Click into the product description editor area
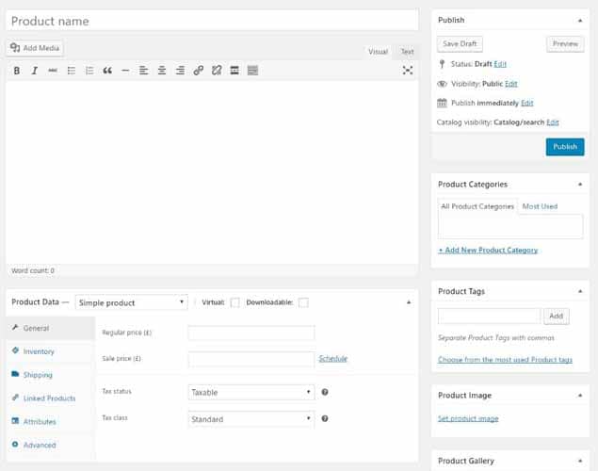 pyautogui.click(x=213, y=171)
